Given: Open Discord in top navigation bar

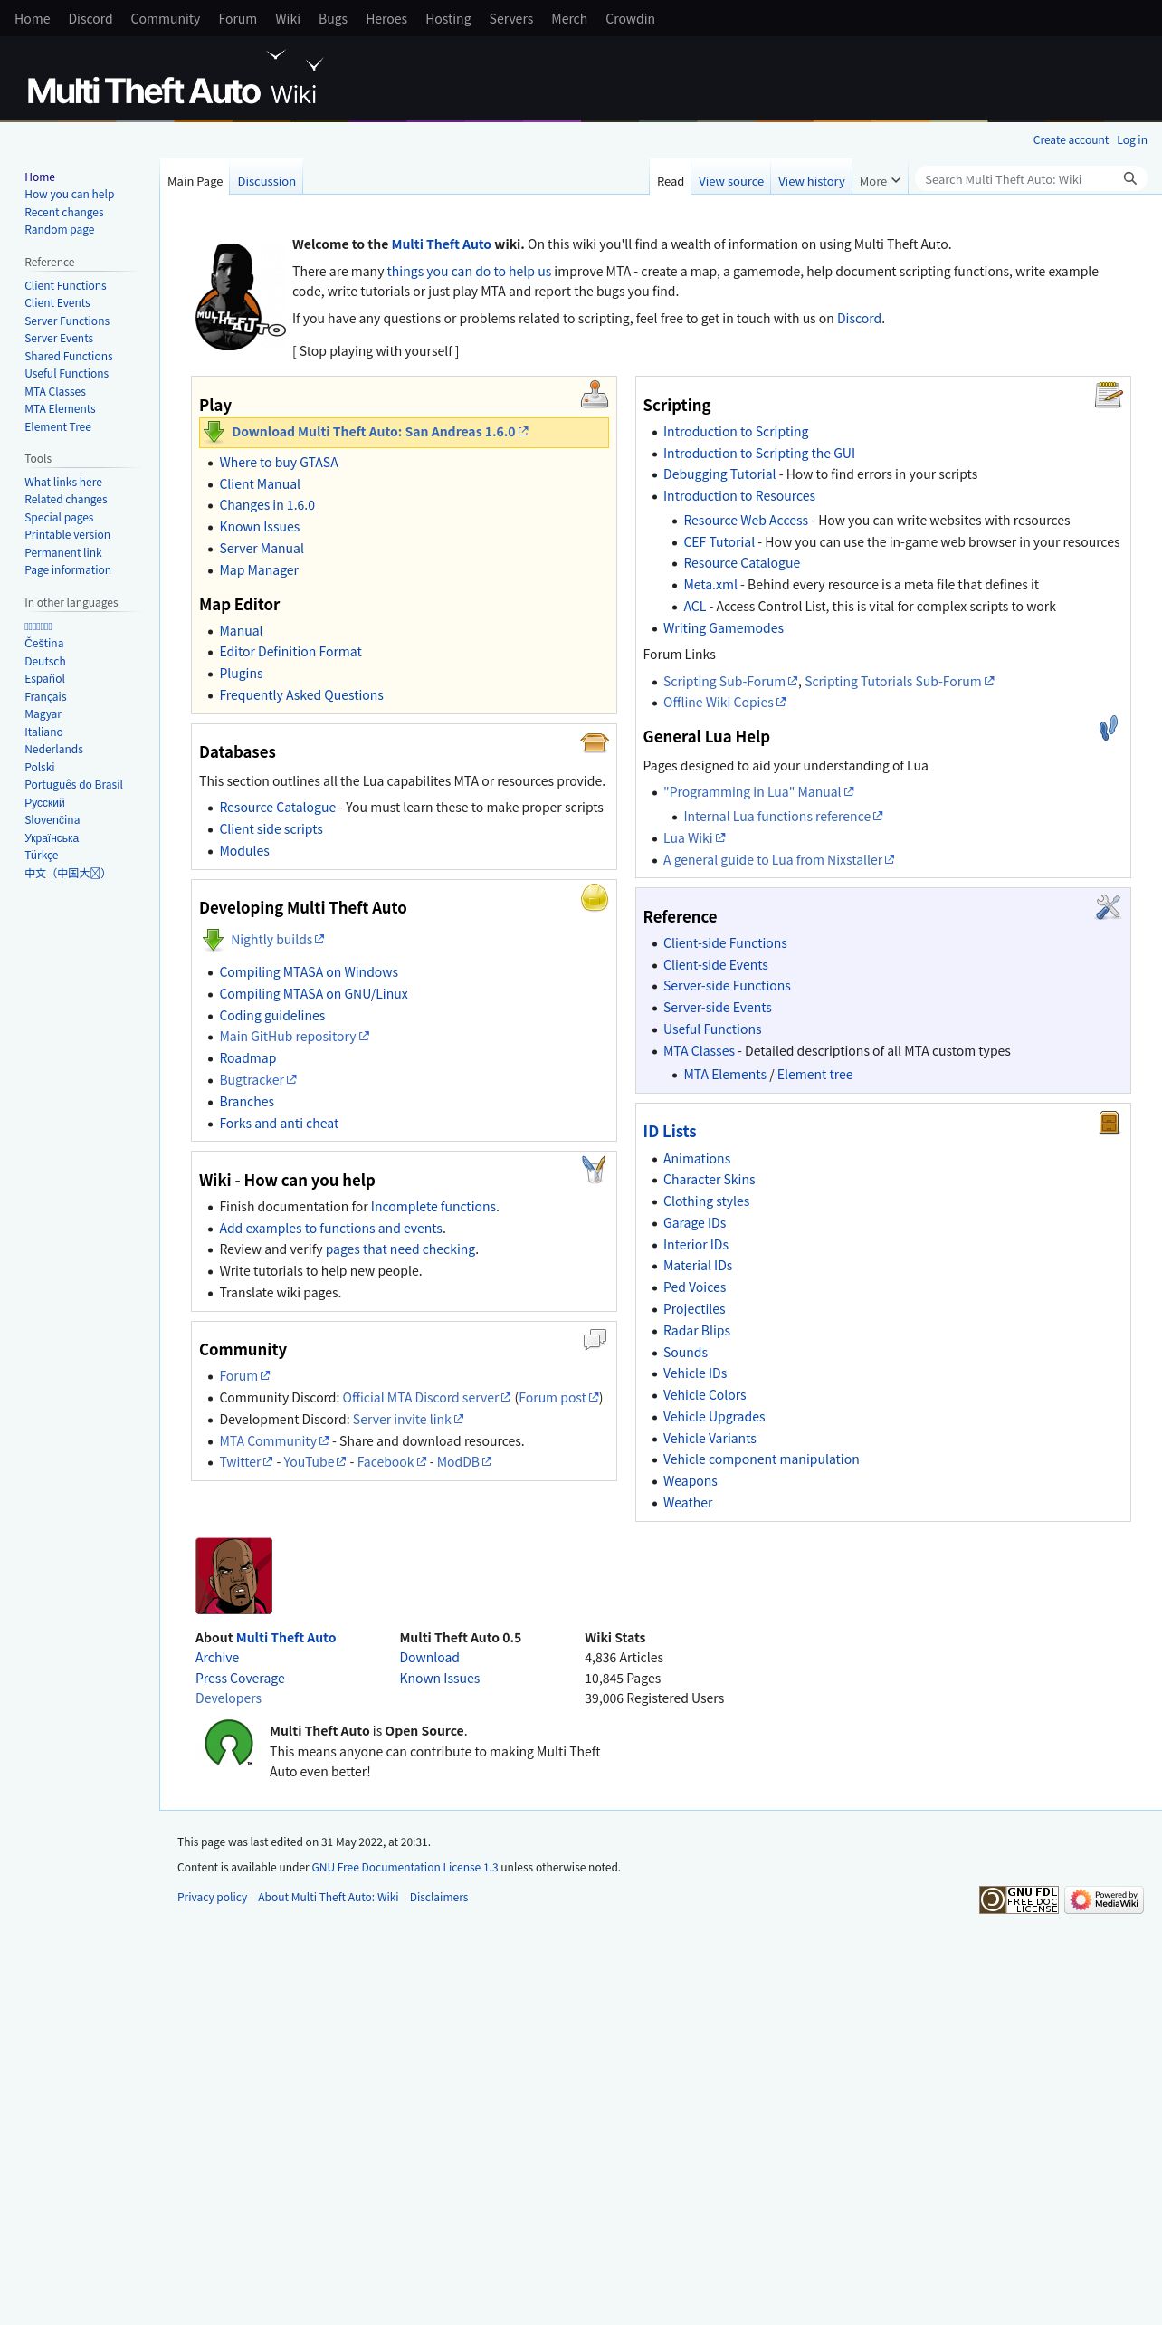Looking at the screenshot, I should tap(90, 18).
